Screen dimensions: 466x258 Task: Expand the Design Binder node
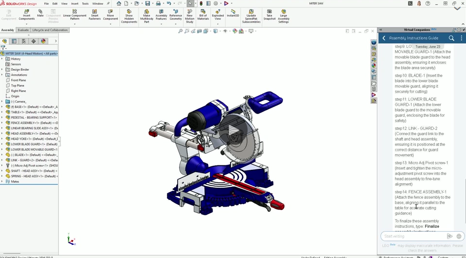coord(2,70)
